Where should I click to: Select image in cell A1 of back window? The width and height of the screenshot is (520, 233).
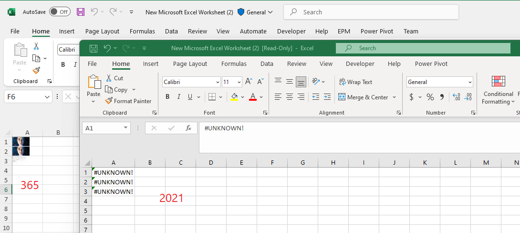click(21, 142)
